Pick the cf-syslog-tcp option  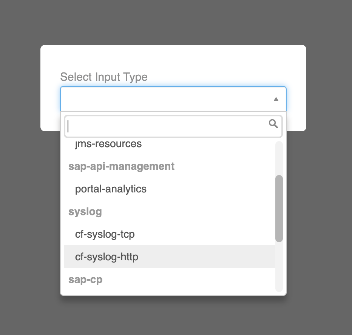click(x=105, y=234)
